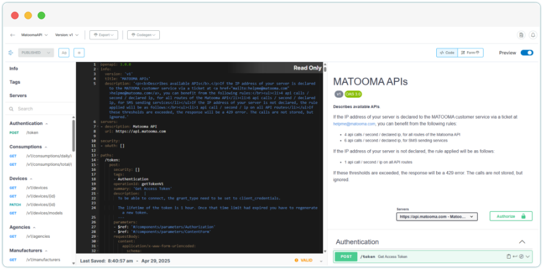Screen dimensions: 543x270
Task: Collapse Authentication group in sidebar
Action: (x=47, y=124)
